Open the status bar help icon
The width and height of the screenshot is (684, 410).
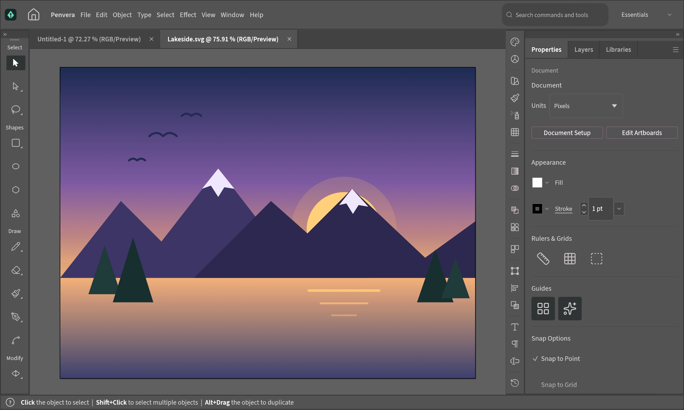(x=10, y=403)
